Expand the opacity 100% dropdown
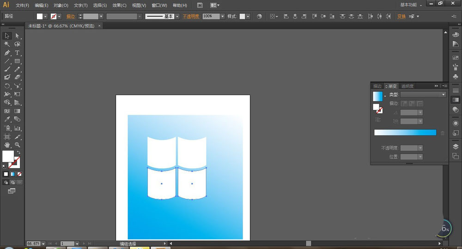The image size is (462, 249). pos(222,16)
